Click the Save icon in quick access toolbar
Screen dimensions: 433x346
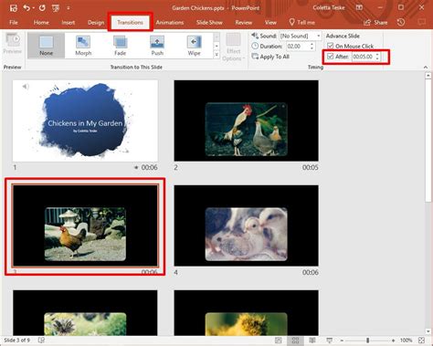pos(13,8)
